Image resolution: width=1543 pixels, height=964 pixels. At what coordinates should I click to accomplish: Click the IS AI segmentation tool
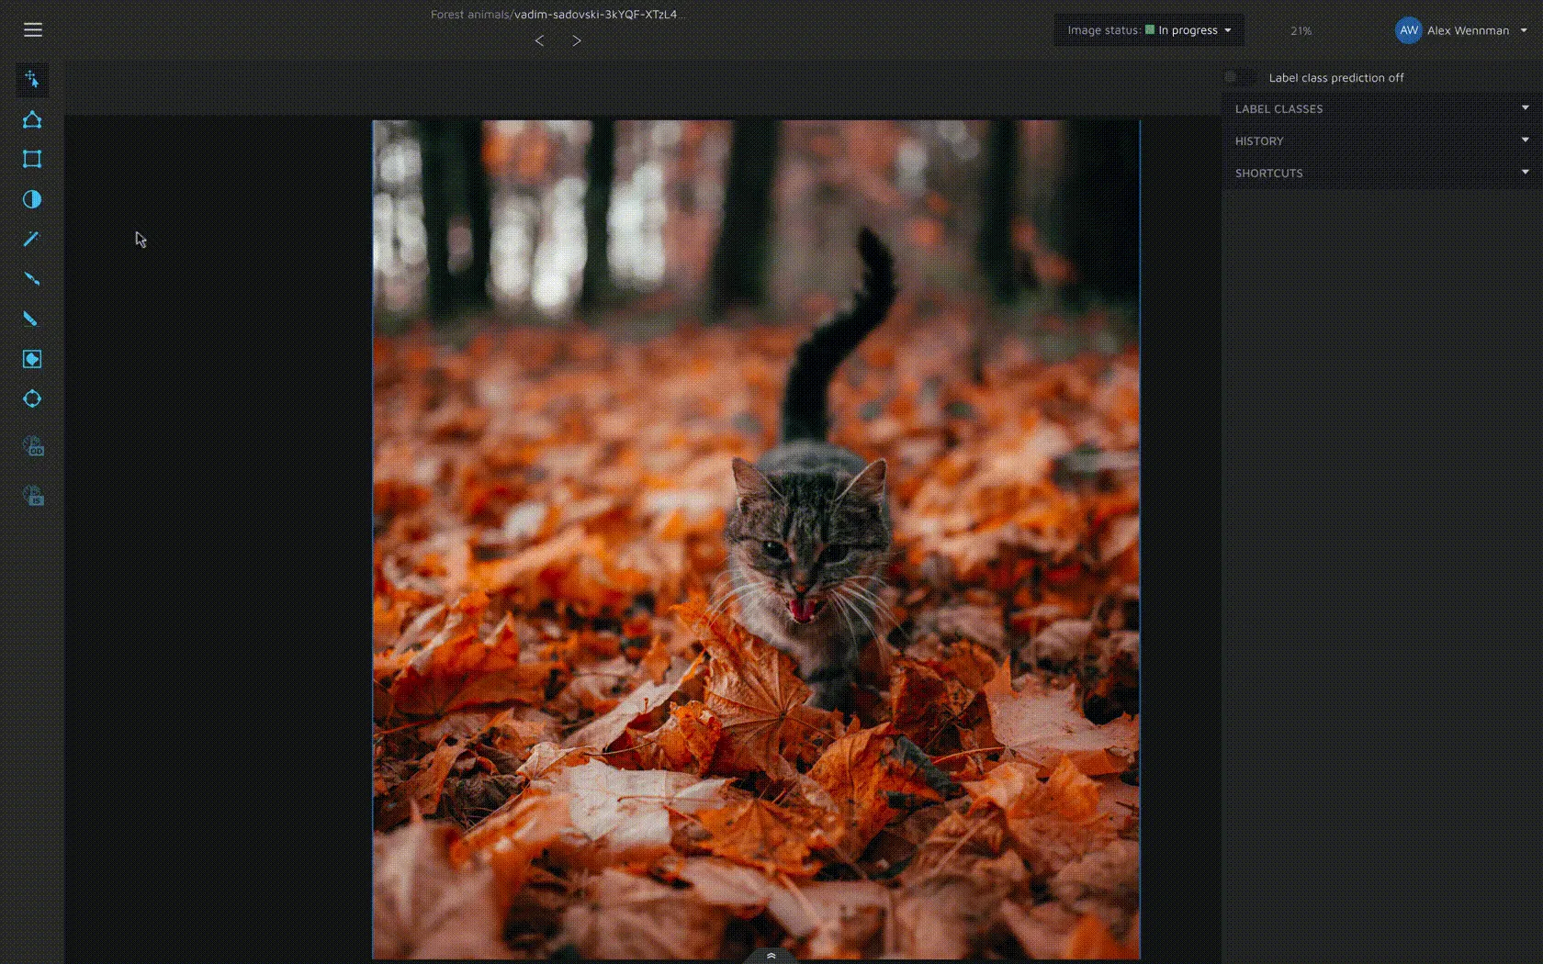(33, 497)
